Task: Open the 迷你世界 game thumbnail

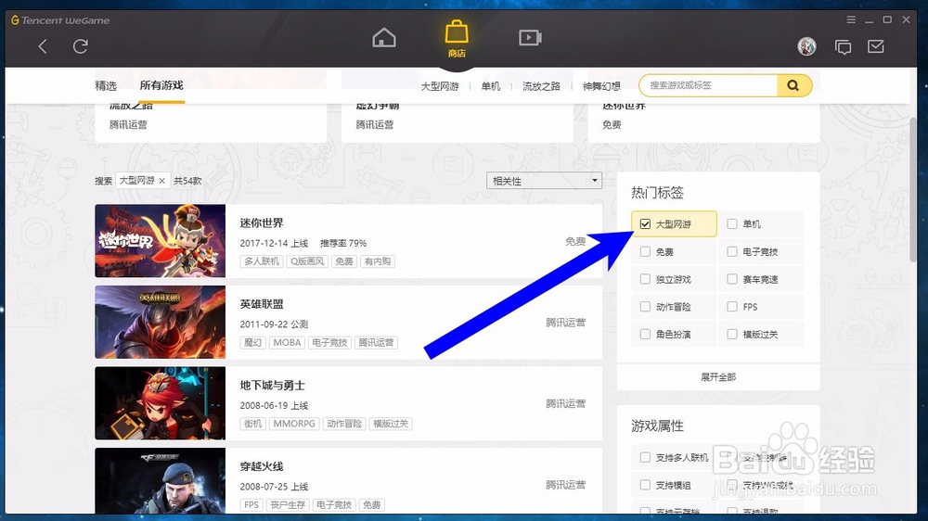Action: pos(160,241)
